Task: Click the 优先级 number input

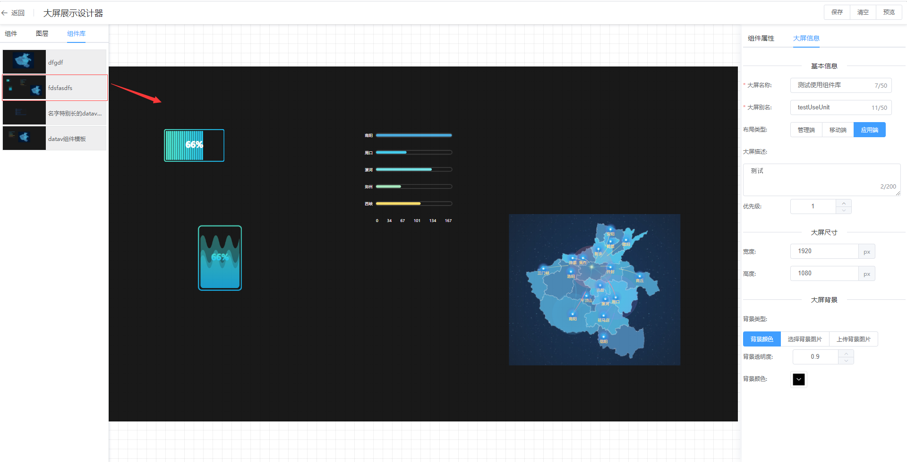Action: pyautogui.click(x=813, y=206)
